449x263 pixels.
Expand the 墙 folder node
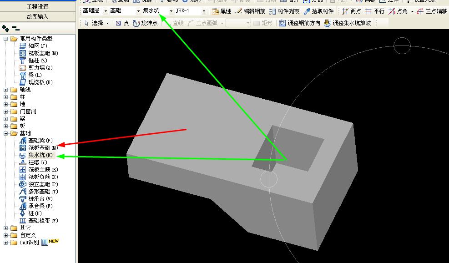5,104
